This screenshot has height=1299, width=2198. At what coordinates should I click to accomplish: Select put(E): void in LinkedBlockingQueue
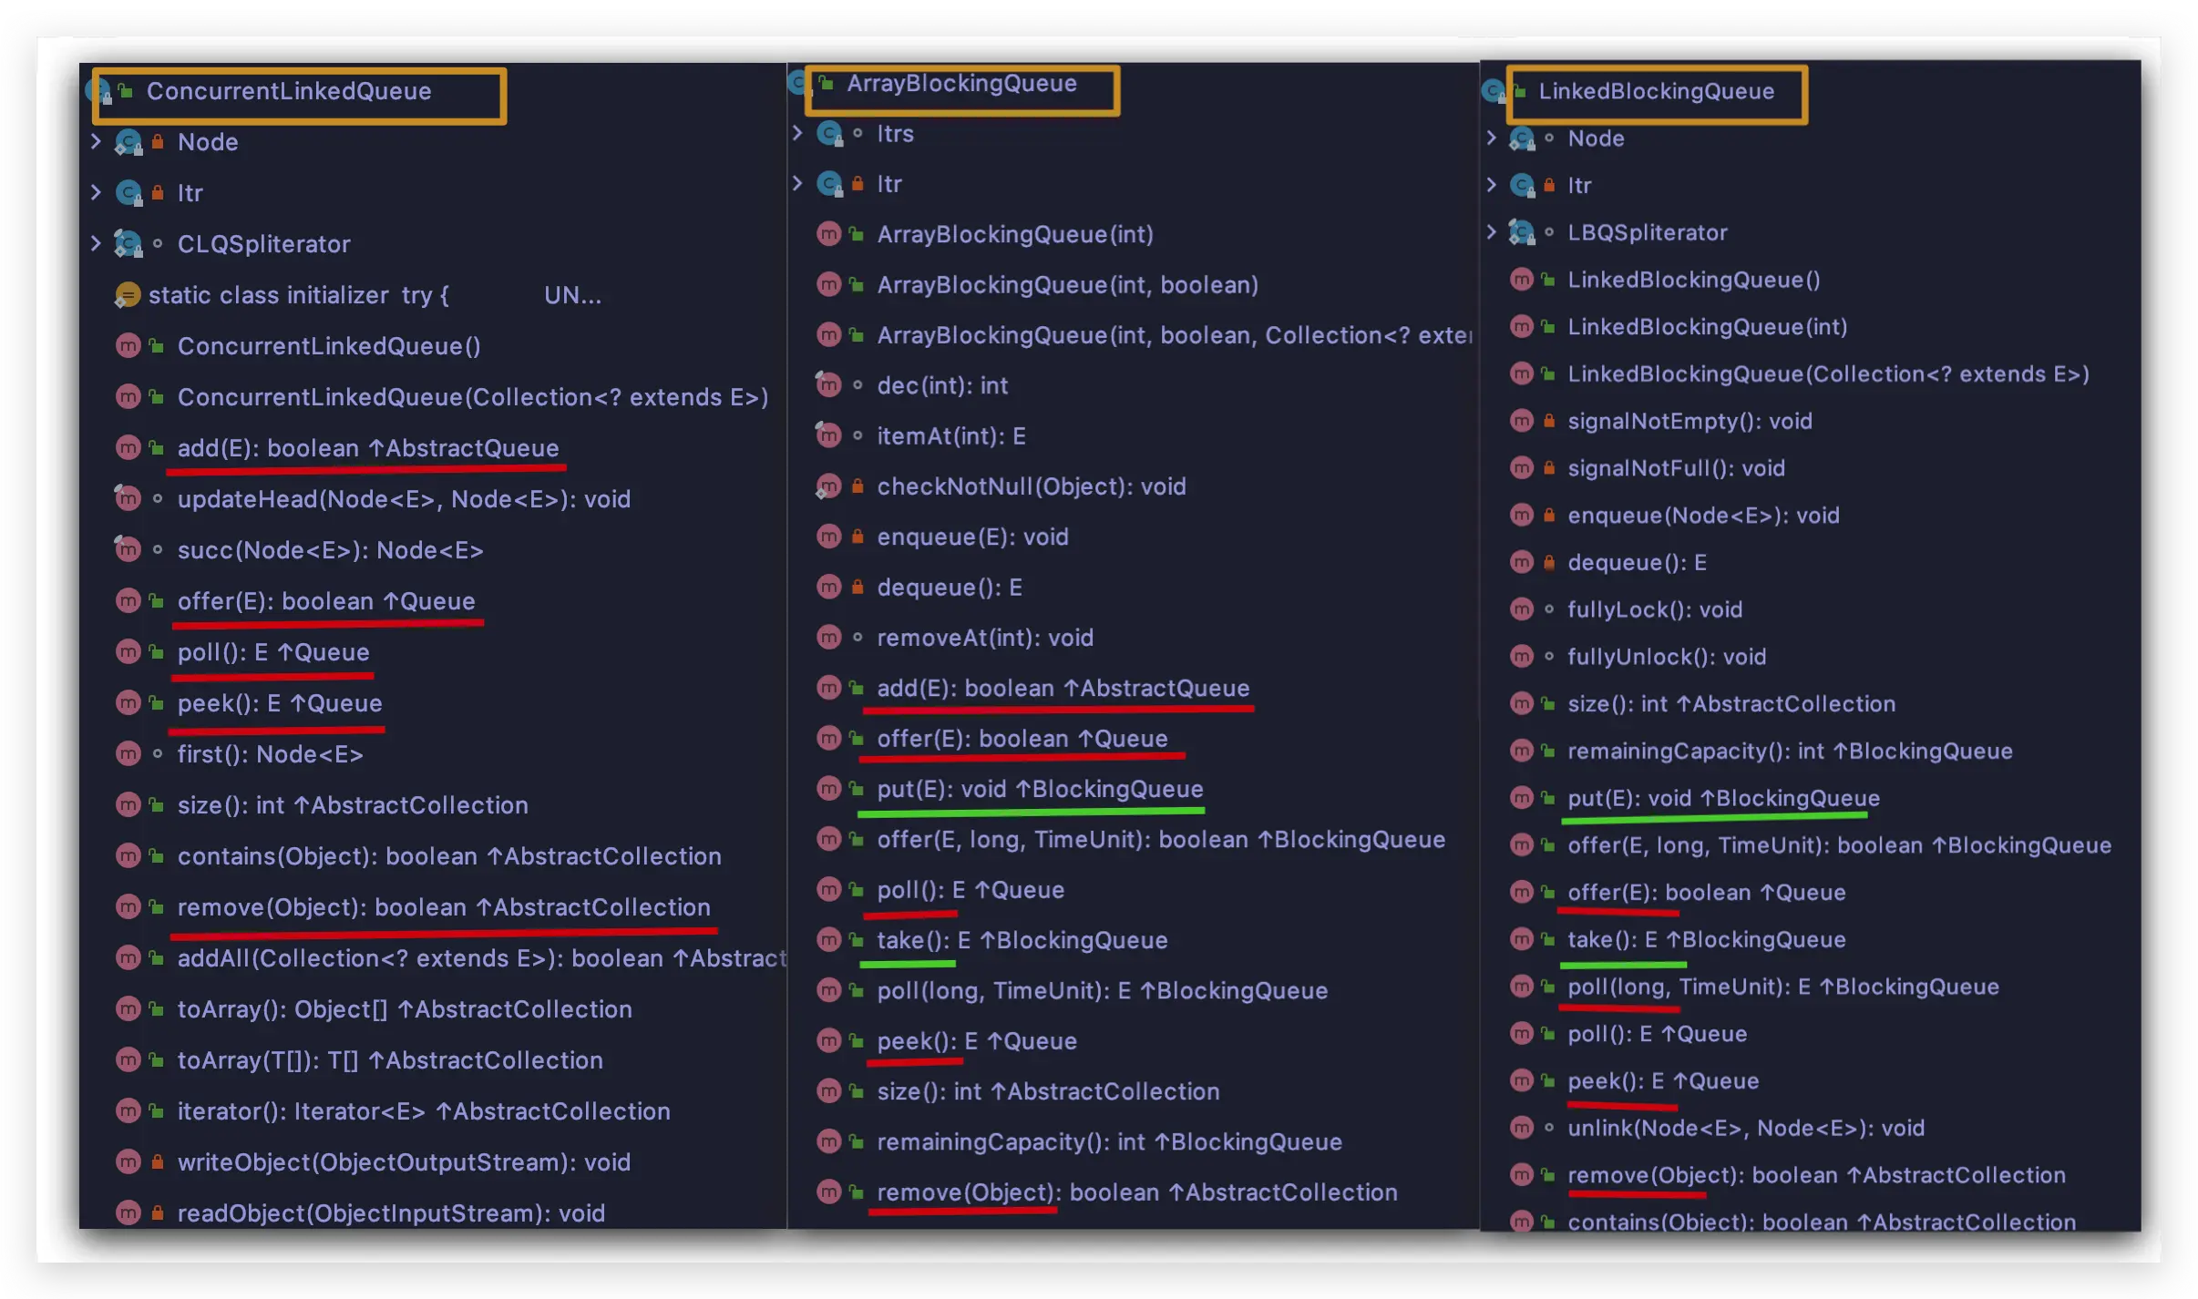tap(1723, 799)
